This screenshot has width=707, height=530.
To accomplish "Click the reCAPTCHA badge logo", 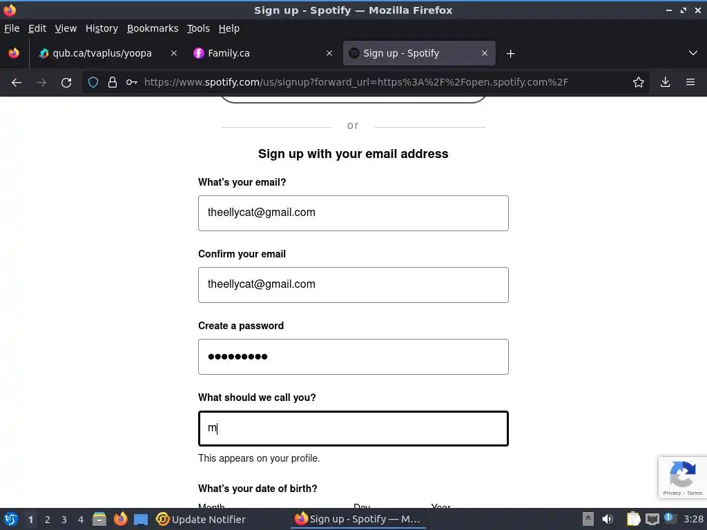I will [682, 473].
